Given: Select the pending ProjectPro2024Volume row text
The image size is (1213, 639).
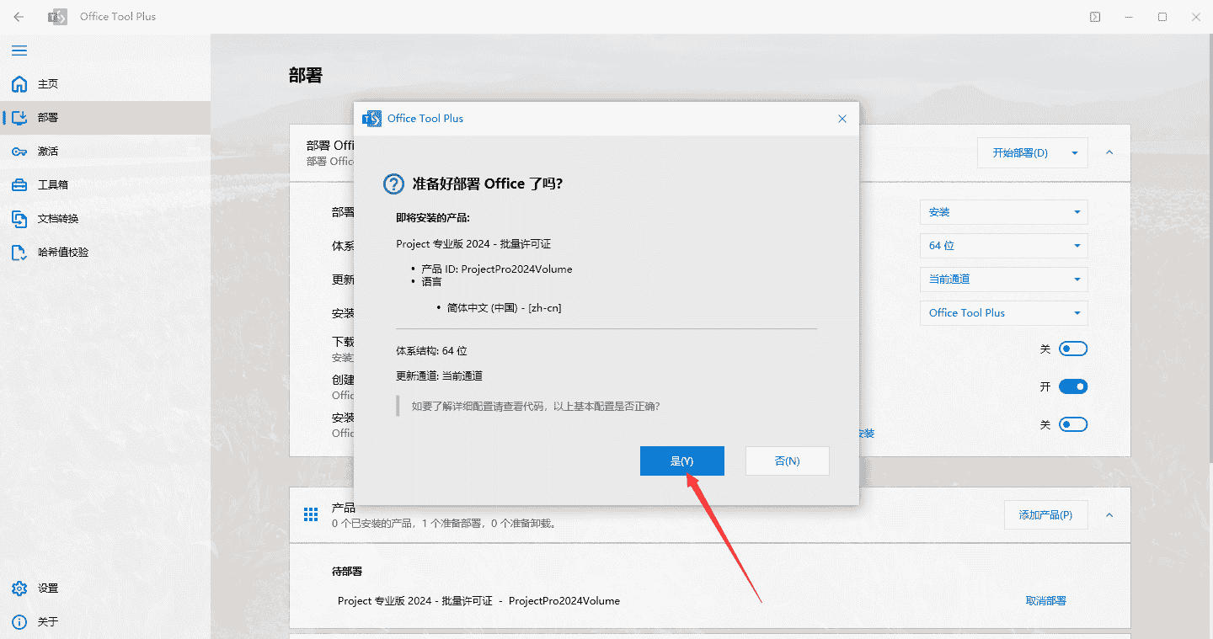Looking at the screenshot, I should pos(478,601).
